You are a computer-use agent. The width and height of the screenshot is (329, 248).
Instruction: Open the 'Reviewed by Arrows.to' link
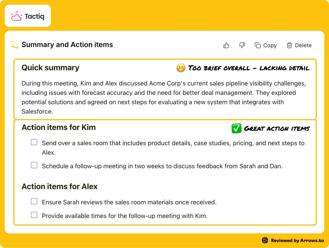tap(297, 240)
